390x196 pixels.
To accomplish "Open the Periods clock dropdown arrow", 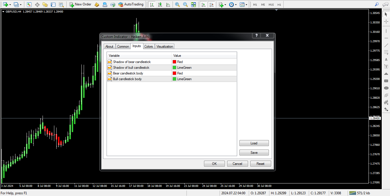I will [x=236, y=5].
